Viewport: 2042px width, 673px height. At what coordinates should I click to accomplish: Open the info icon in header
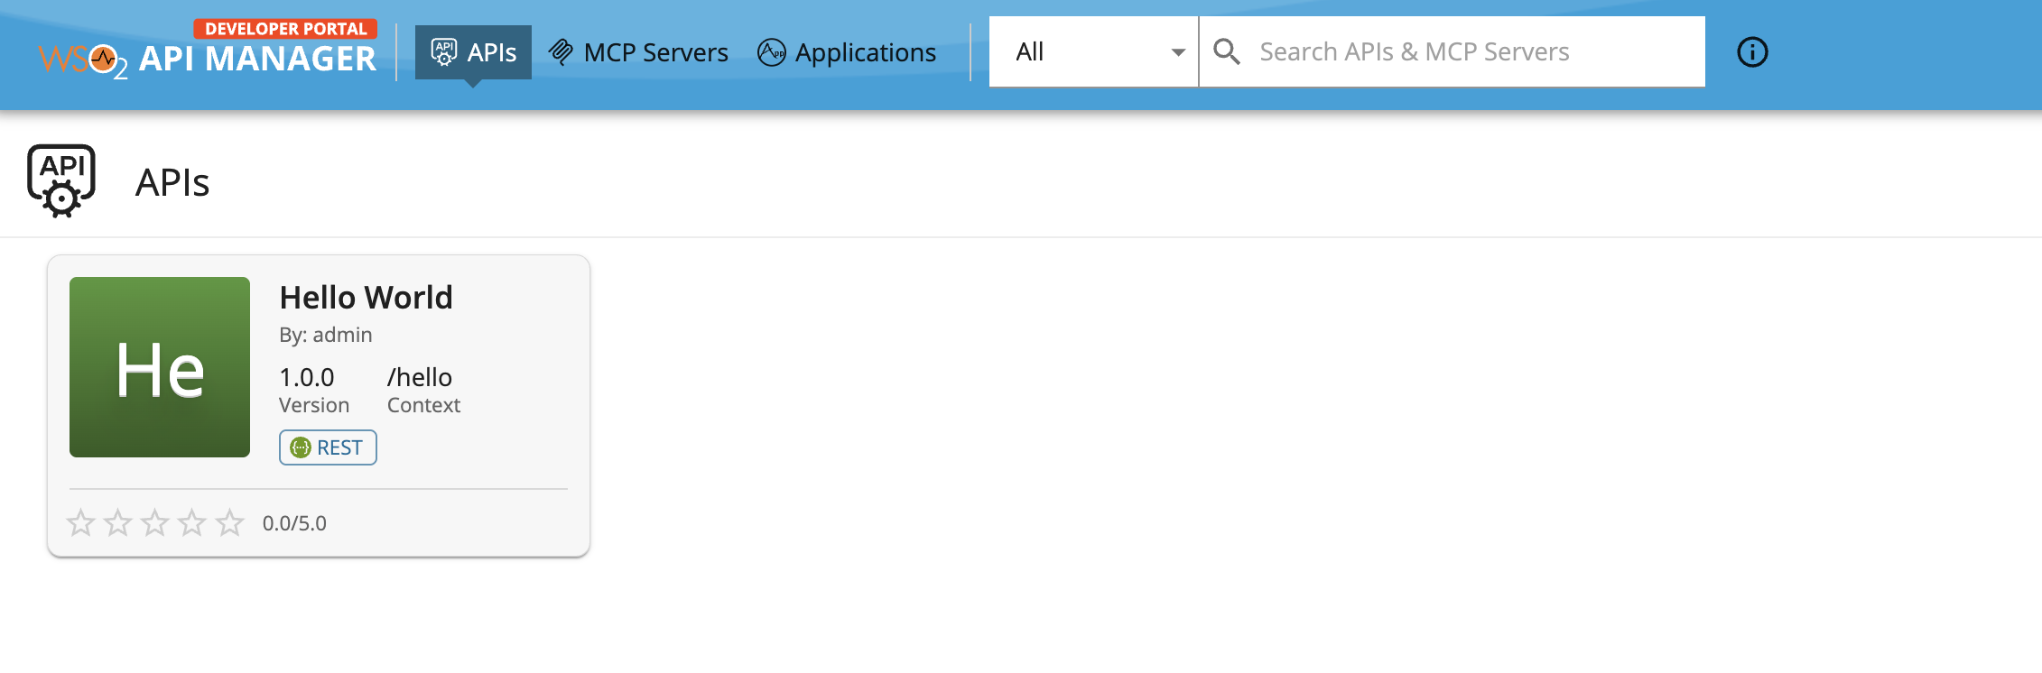tap(1751, 52)
